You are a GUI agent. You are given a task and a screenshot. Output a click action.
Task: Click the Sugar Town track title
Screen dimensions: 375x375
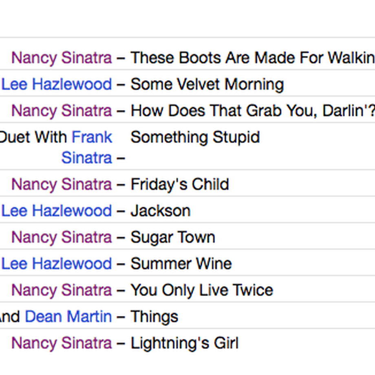click(173, 238)
